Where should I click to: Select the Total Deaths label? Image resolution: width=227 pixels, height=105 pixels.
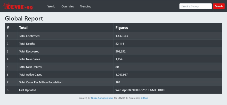pyautogui.click(x=27, y=43)
